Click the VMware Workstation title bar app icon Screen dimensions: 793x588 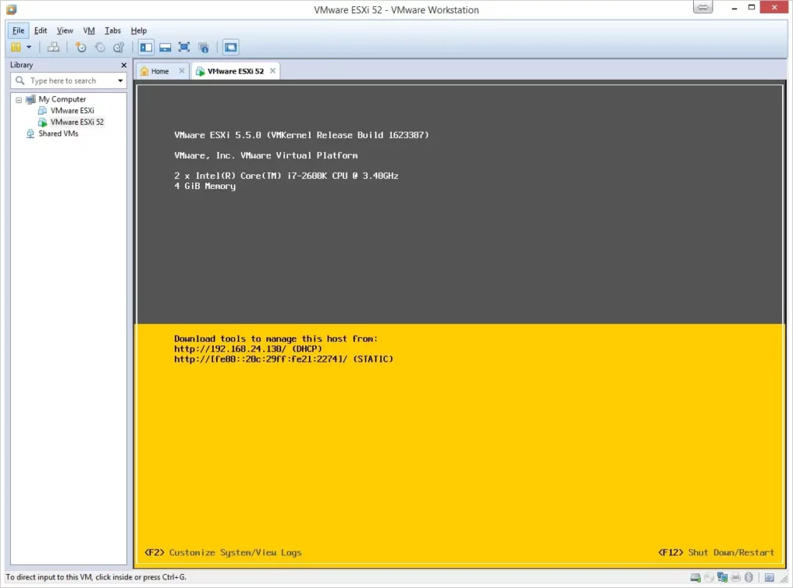(11, 9)
